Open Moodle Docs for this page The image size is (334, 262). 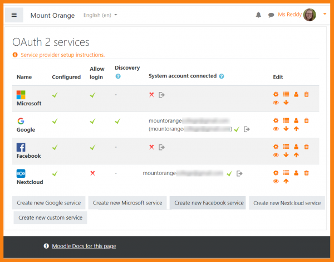click(83, 246)
